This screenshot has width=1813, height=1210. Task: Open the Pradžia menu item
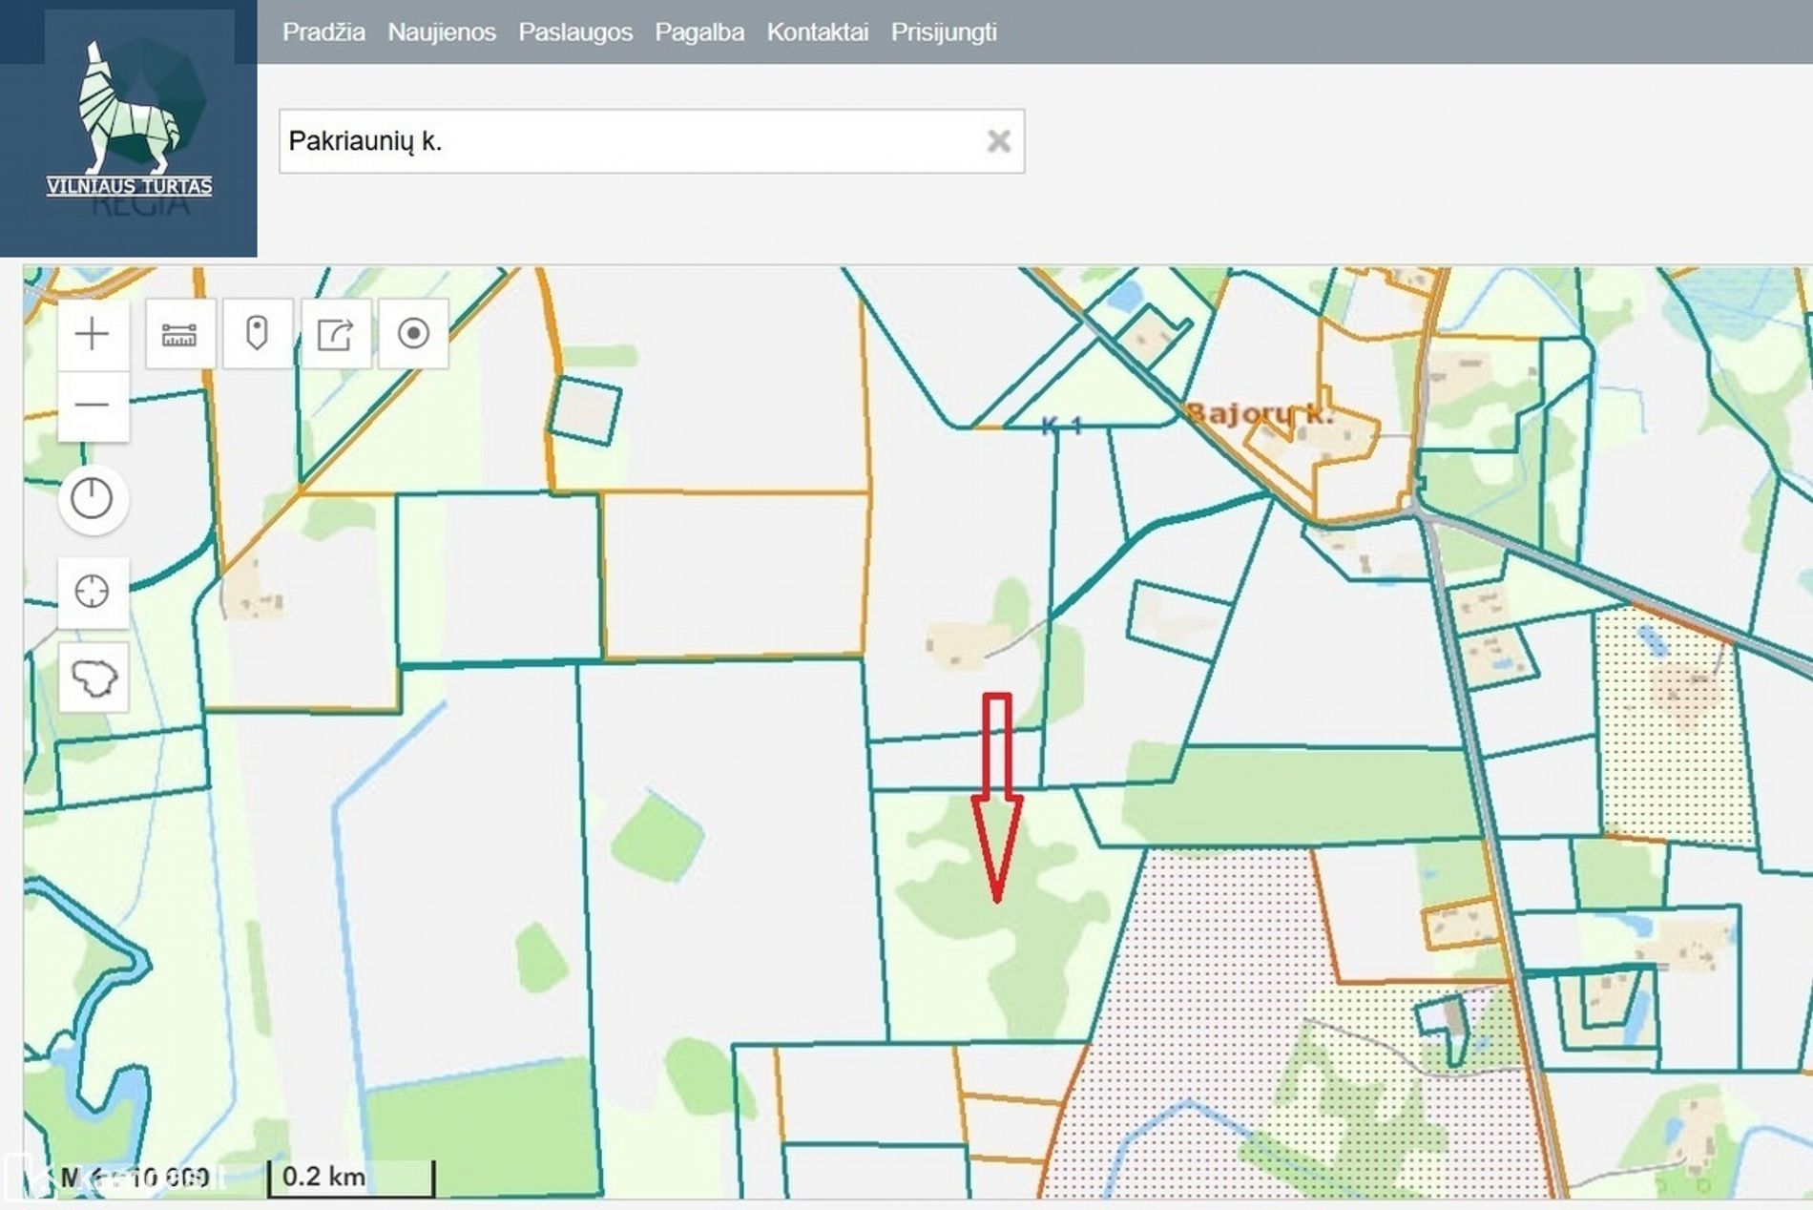click(323, 32)
